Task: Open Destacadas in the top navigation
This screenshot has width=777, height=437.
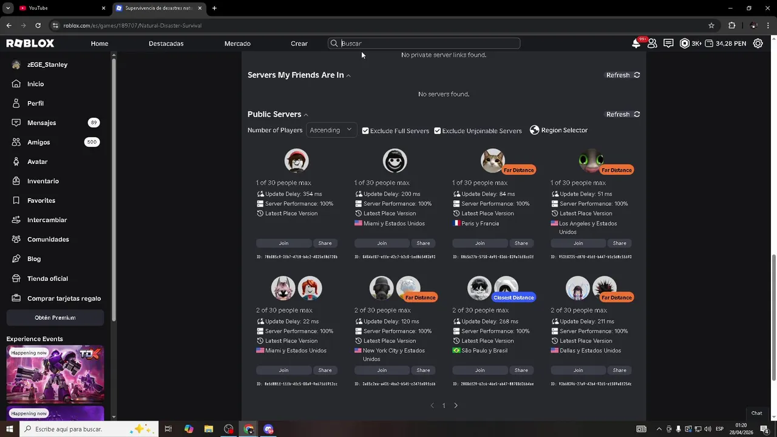Action: pos(166,44)
